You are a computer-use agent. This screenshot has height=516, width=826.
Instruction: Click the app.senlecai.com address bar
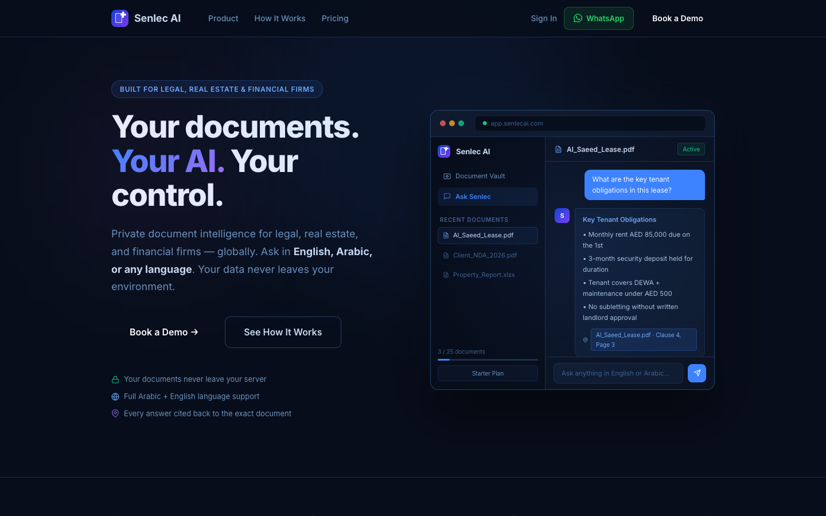pos(590,123)
